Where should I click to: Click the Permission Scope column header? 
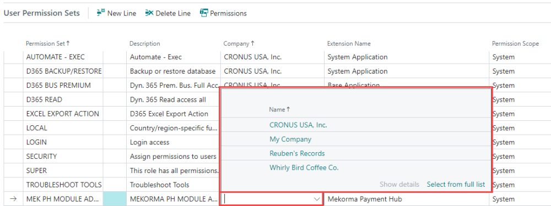point(515,43)
